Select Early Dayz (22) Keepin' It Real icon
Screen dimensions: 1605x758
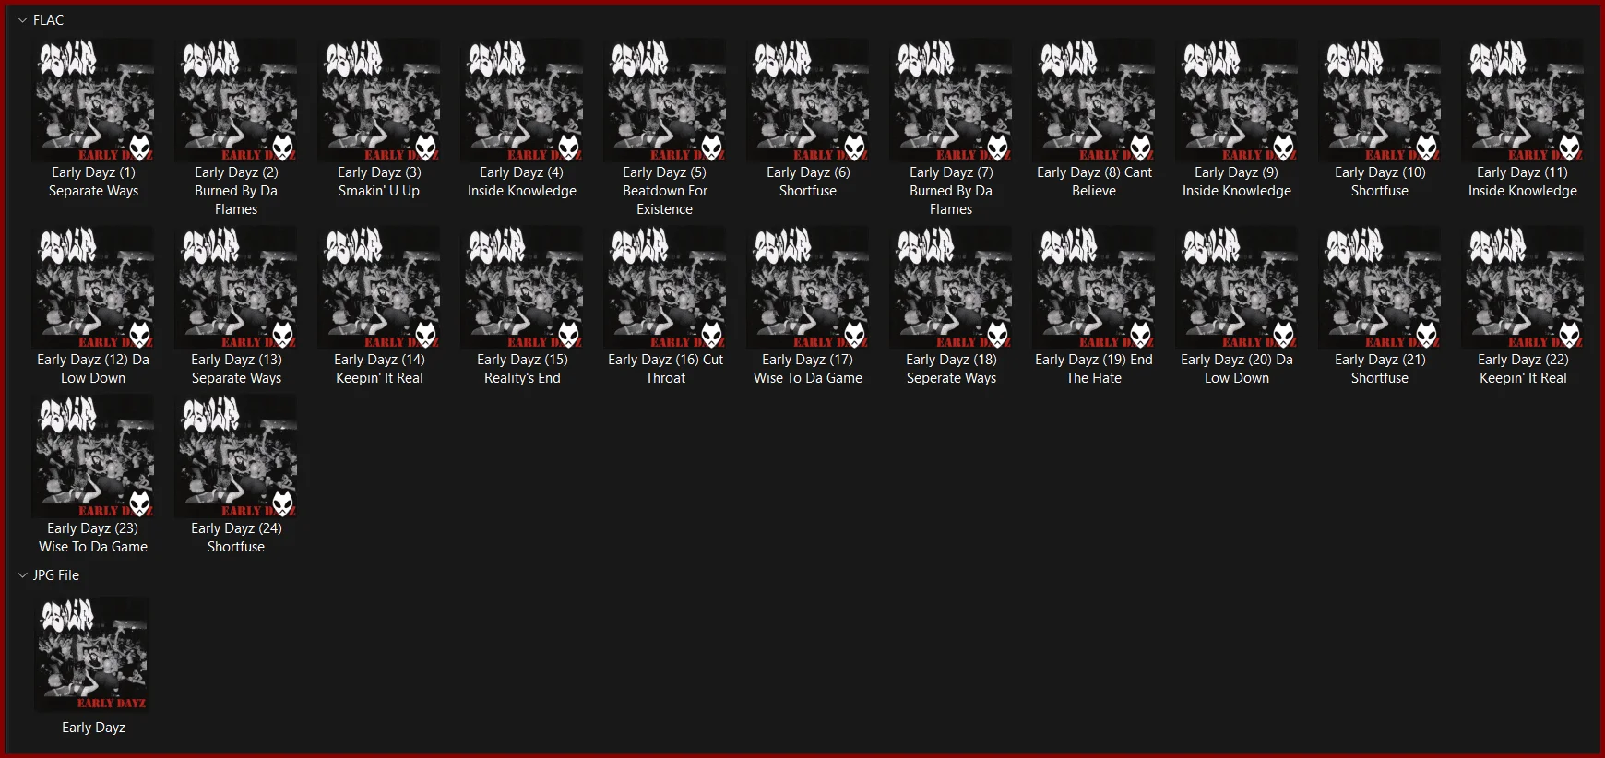point(1523,287)
